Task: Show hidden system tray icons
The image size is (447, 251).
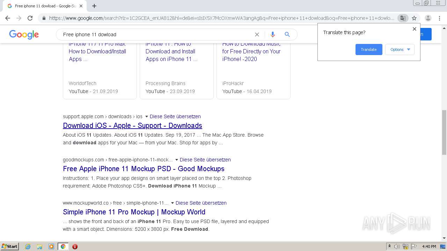Action: click(389, 246)
